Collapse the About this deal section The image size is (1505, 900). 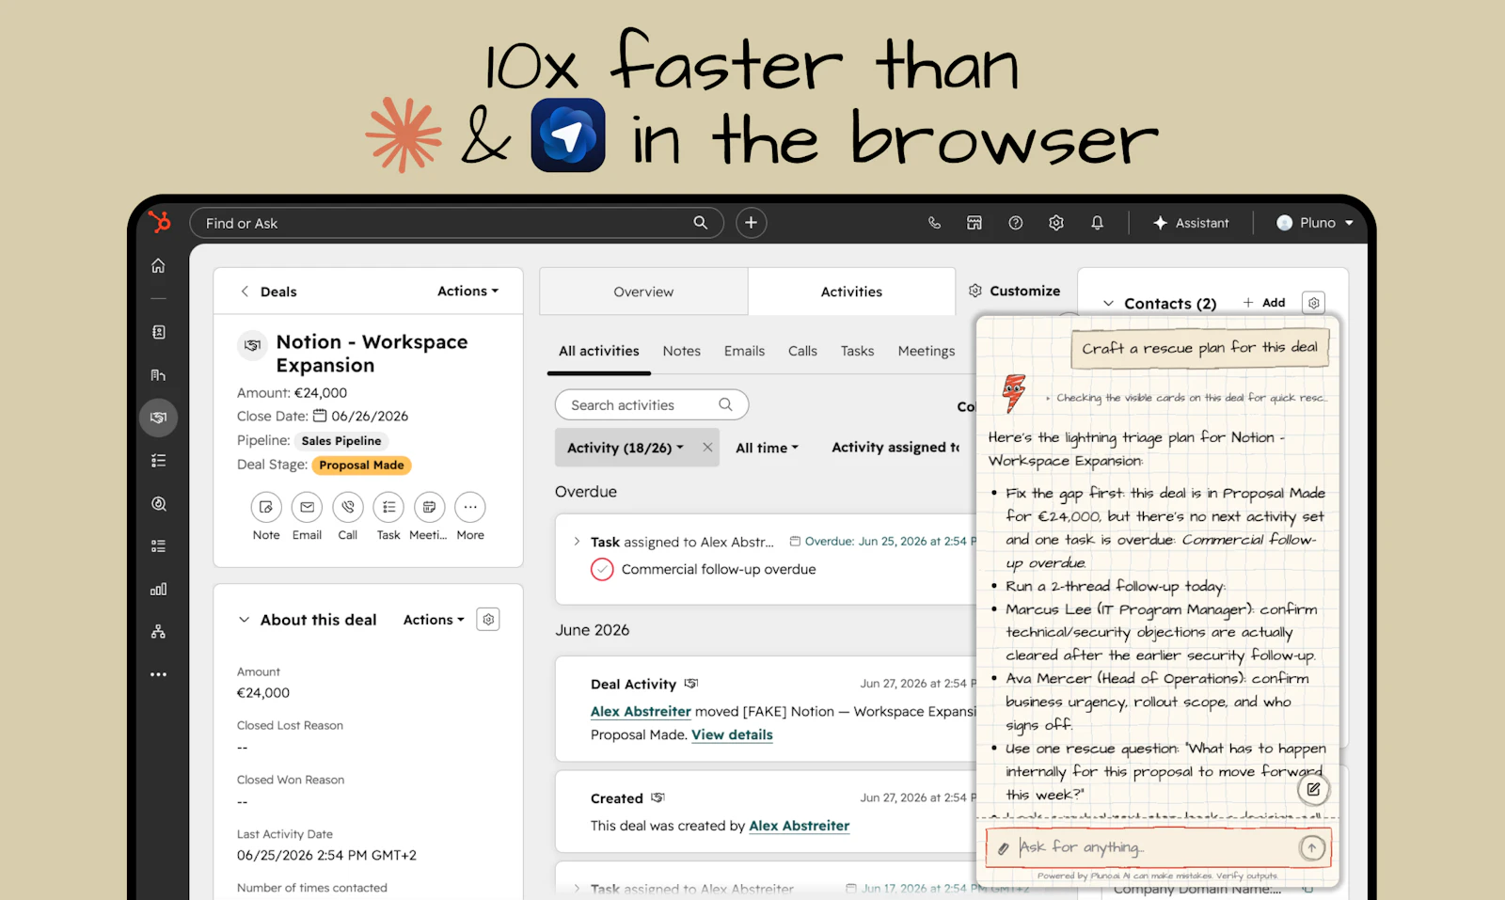(x=244, y=620)
